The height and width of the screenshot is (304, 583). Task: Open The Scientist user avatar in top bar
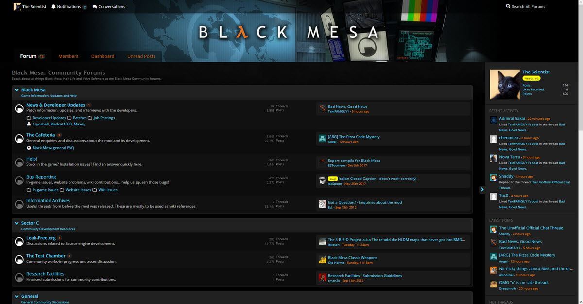17,6
